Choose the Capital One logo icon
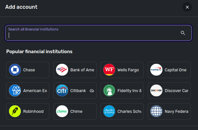 [157, 70]
